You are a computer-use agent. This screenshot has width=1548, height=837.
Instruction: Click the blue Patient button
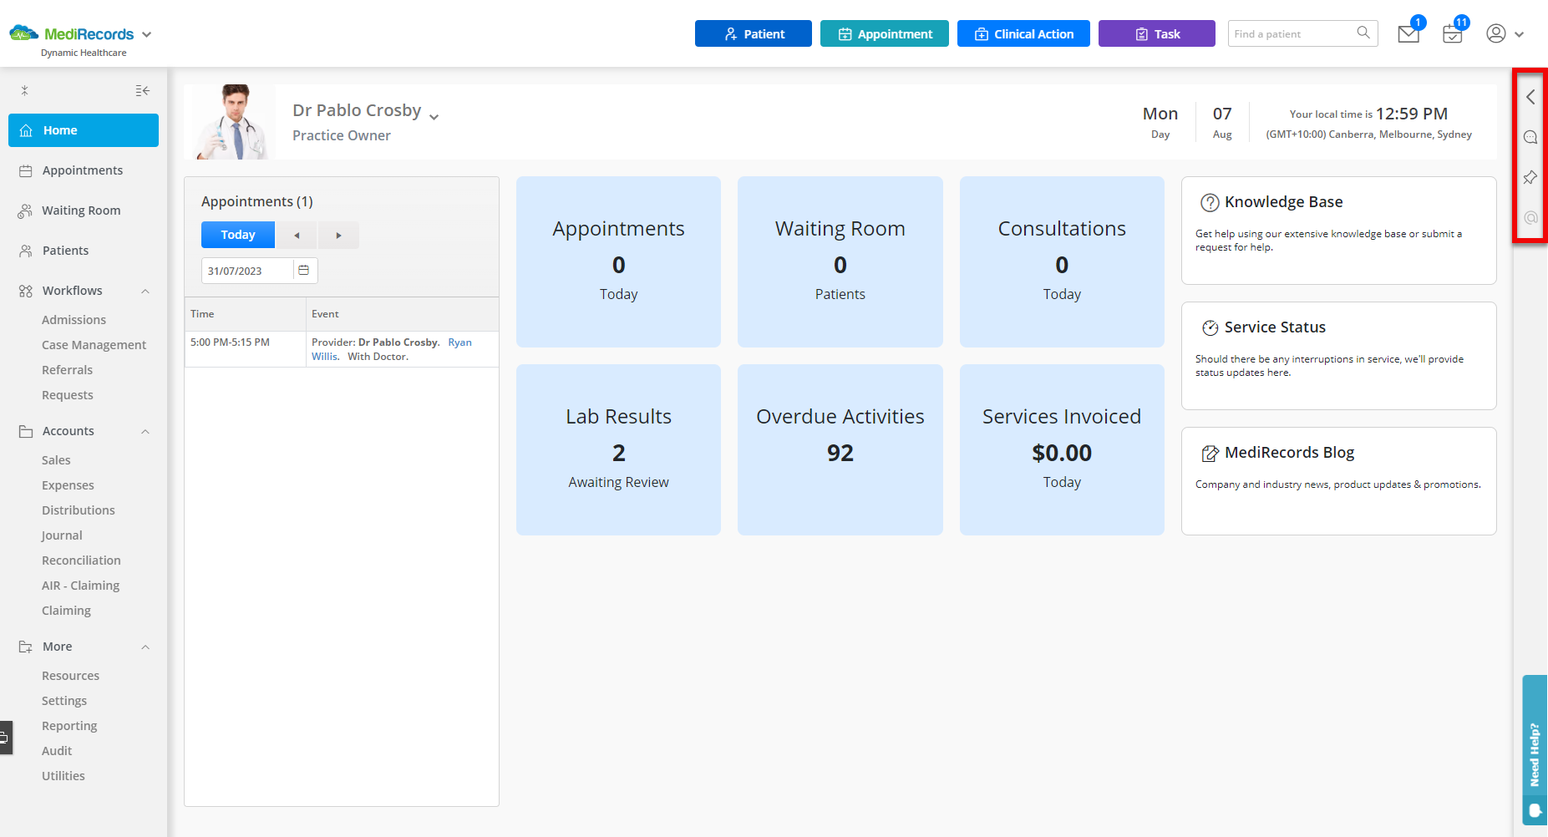pyautogui.click(x=754, y=33)
